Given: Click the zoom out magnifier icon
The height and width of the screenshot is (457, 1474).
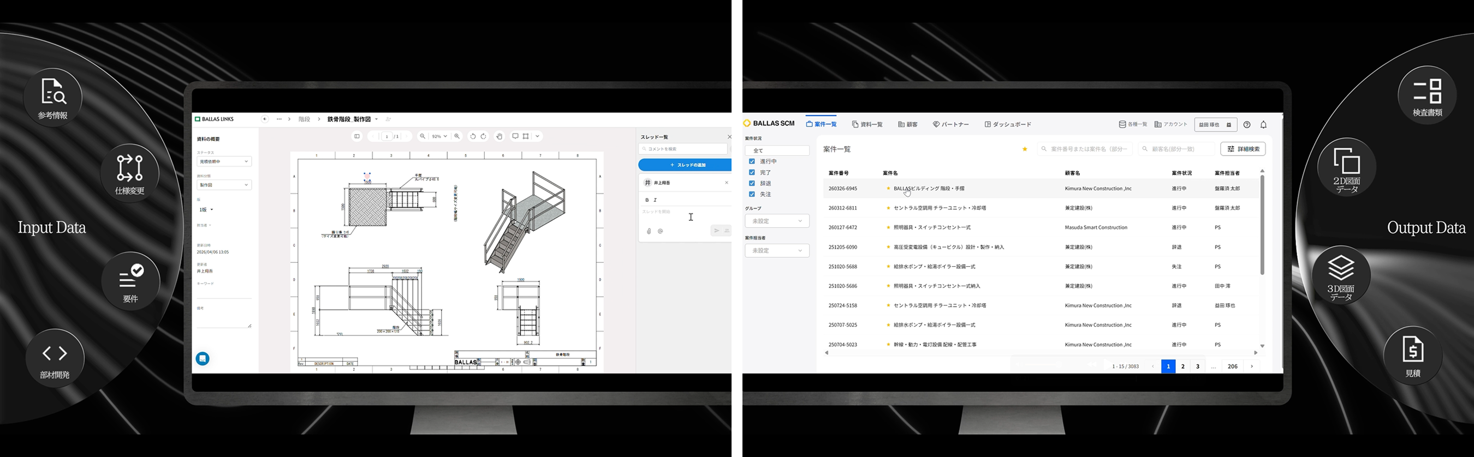Looking at the screenshot, I should point(423,136).
